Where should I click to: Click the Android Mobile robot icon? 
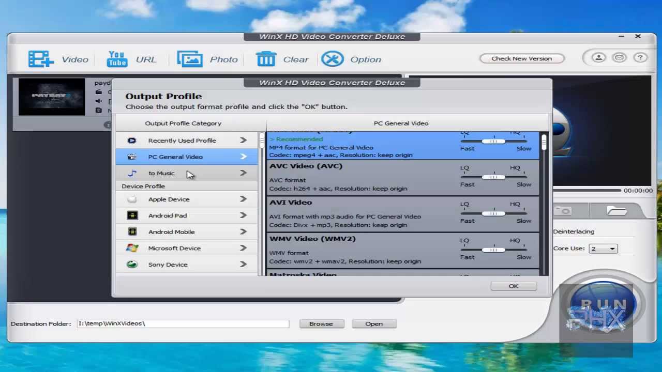pyautogui.click(x=132, y=232)
